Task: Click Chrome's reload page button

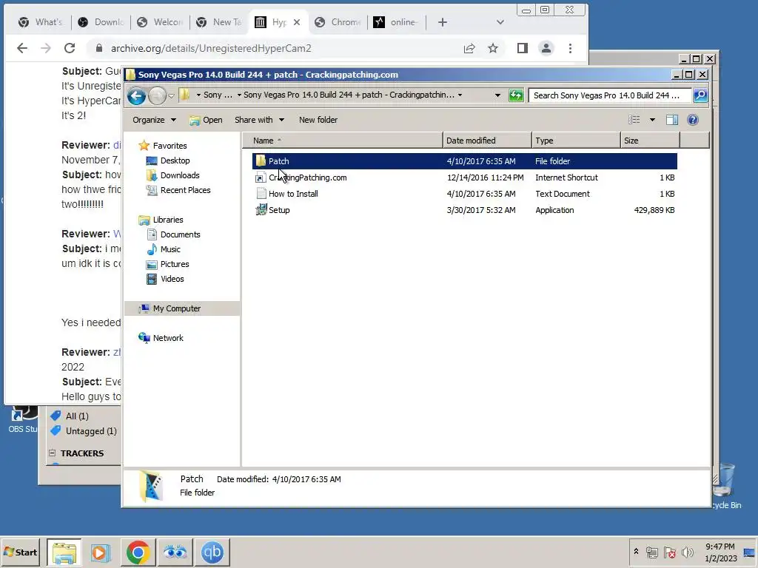Action: click(x=70, y=48)
